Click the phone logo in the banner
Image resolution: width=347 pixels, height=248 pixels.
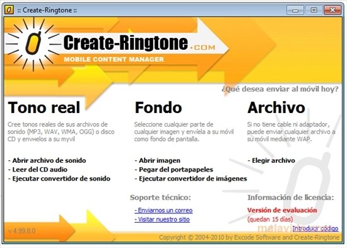33,44
